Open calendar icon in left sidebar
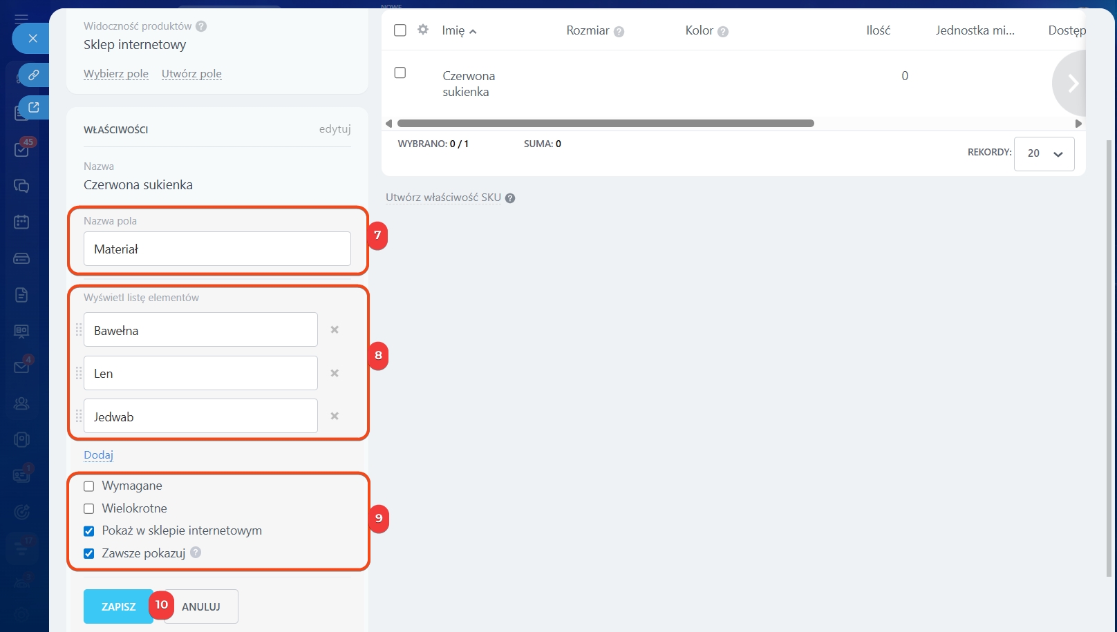The width and height of the screenshot is (1117, 632). tap(21, 222)
